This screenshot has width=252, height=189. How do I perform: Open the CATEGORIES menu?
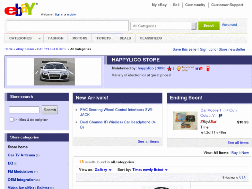[x=20, y=38]
